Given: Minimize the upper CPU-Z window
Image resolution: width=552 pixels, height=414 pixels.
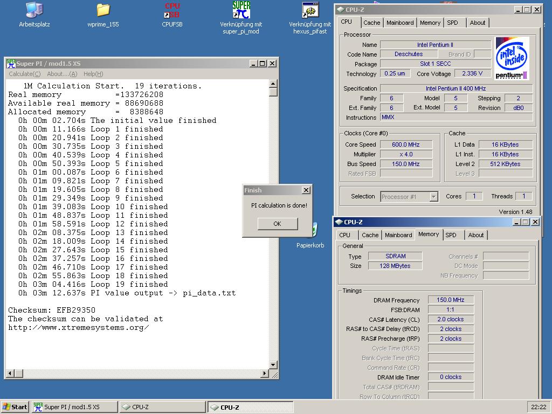Looking at the screenshot, I should [518, 10].
